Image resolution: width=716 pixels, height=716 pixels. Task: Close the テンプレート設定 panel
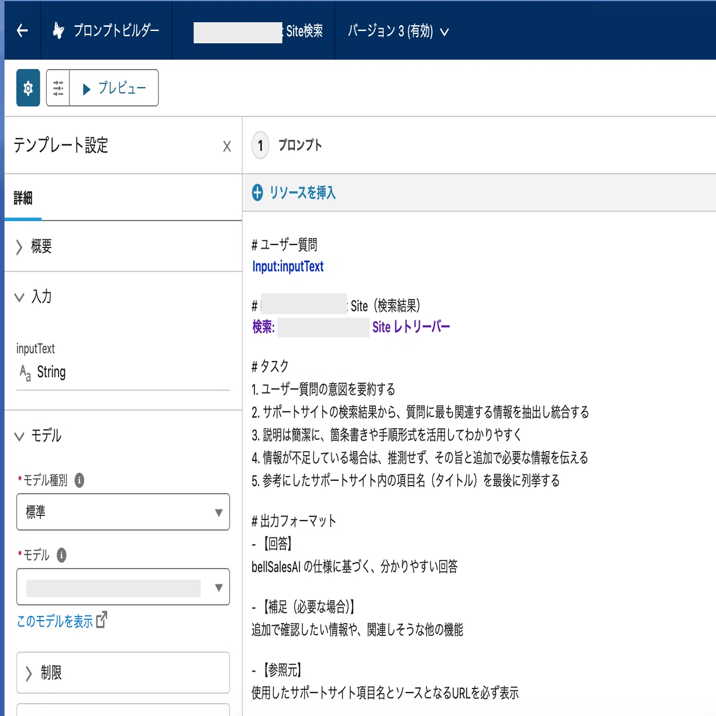coord(227,146)
